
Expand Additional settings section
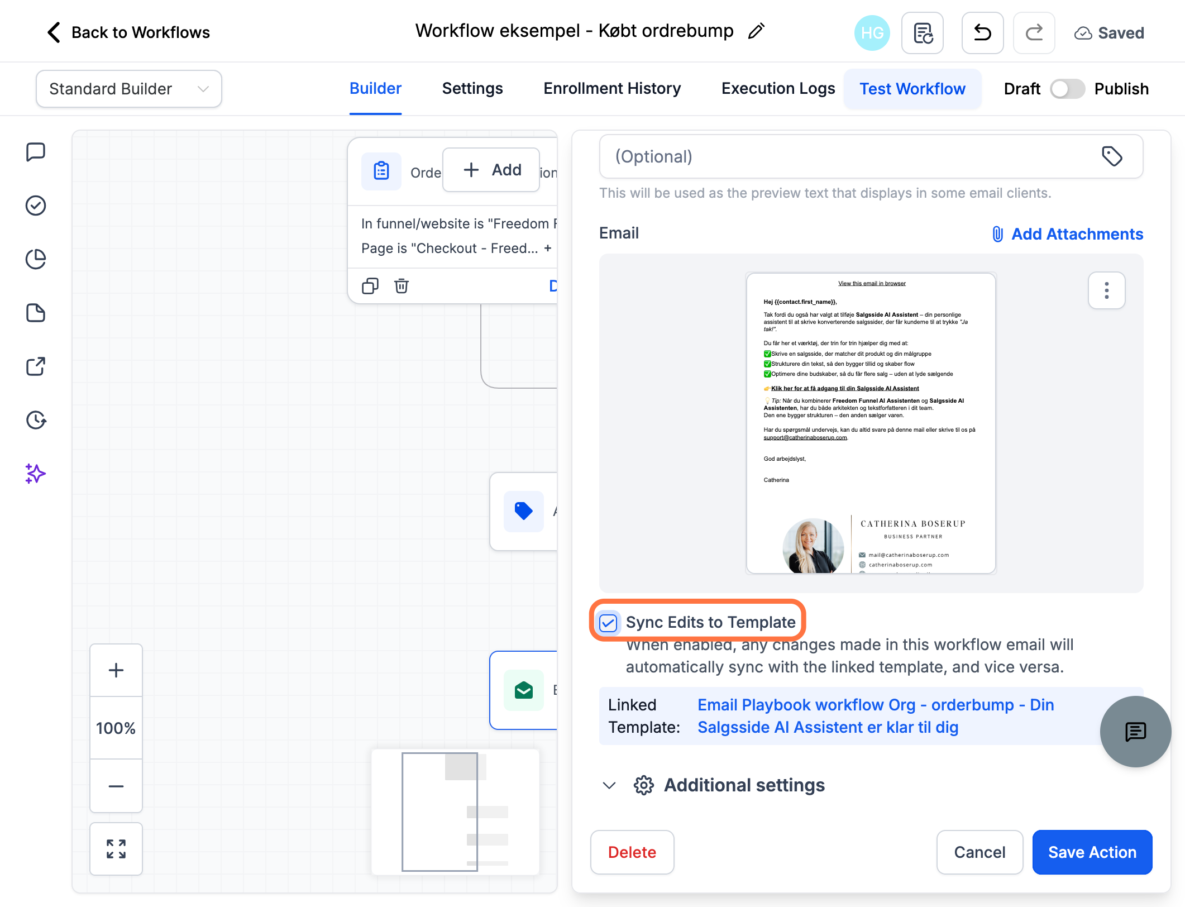(714, 785)
